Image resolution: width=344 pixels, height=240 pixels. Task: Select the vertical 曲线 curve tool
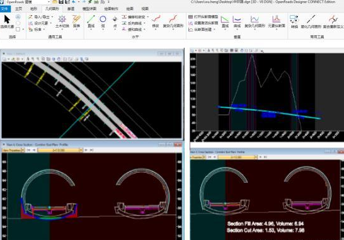[237, 21]
